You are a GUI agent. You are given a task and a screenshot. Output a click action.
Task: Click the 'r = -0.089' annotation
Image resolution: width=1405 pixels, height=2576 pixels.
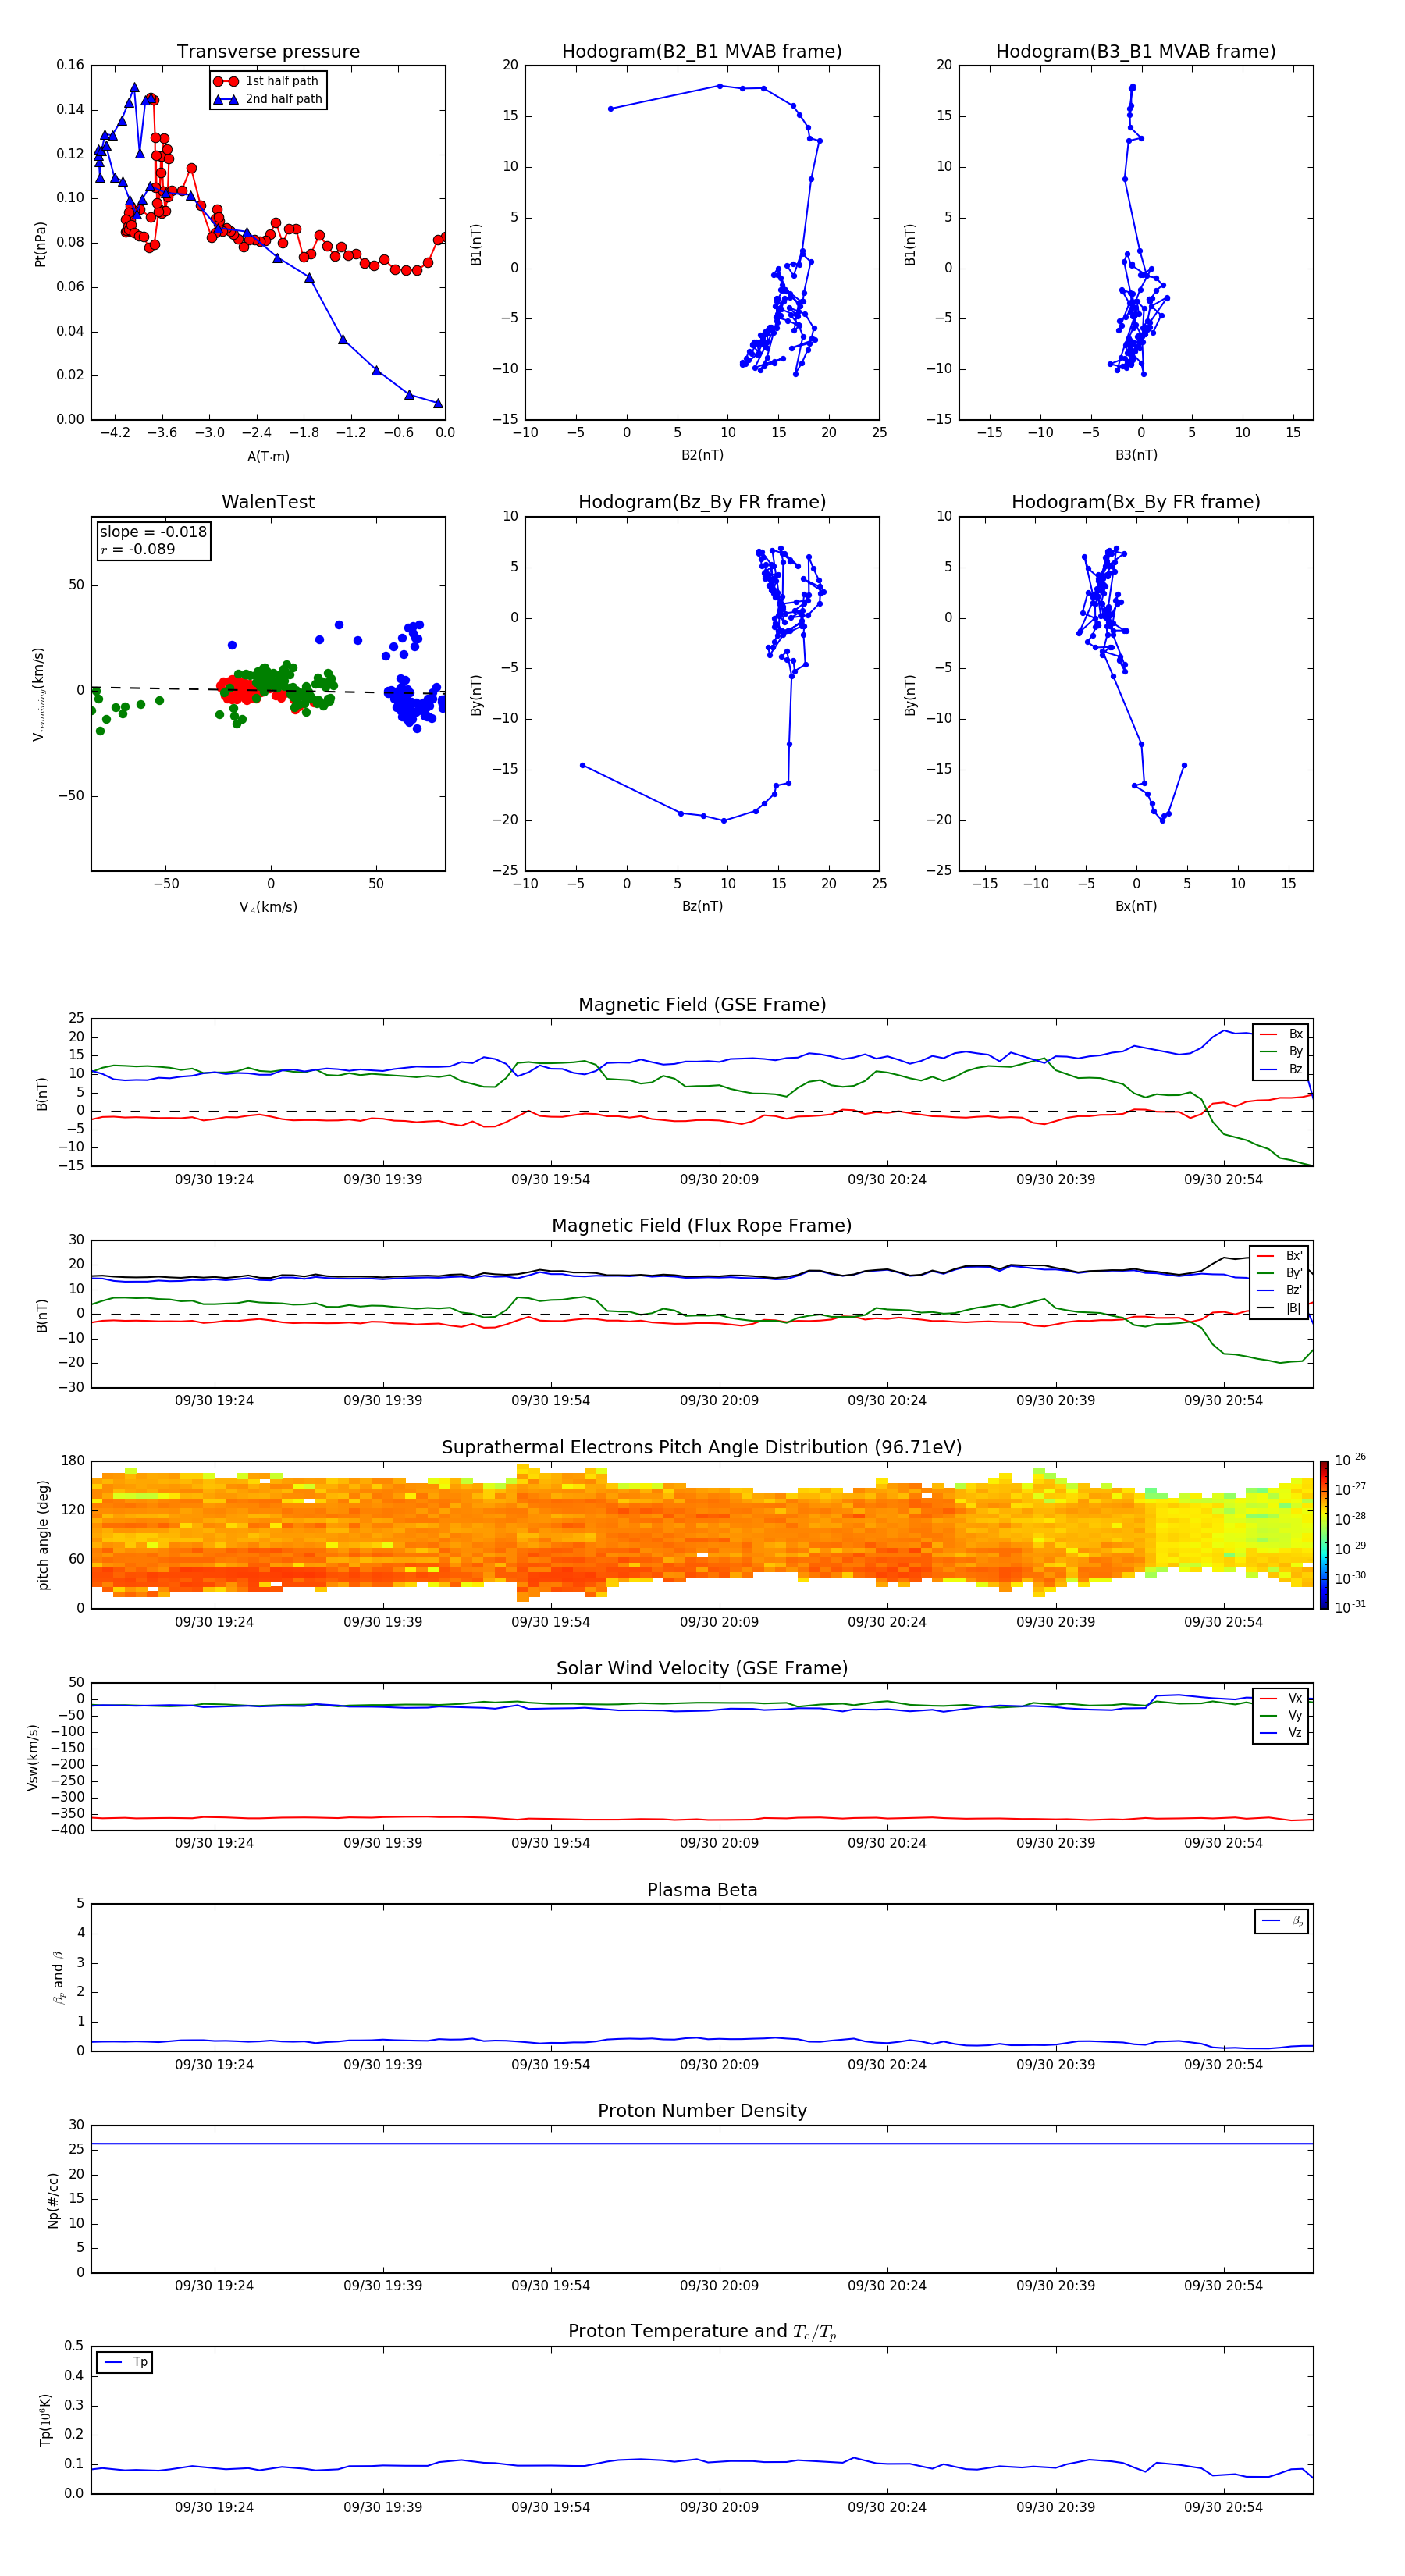tap(138, 549)
